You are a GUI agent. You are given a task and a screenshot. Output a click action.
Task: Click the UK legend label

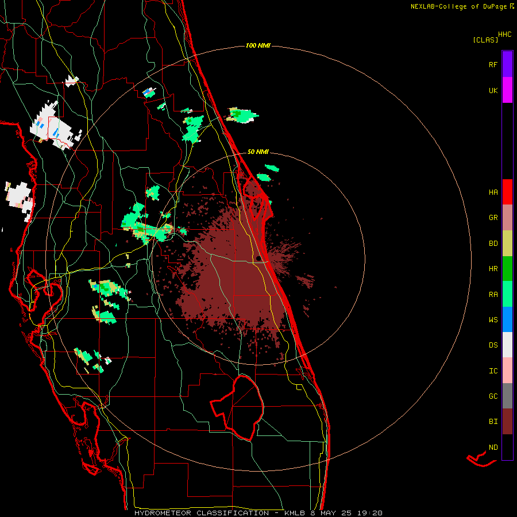pos(493,91)
